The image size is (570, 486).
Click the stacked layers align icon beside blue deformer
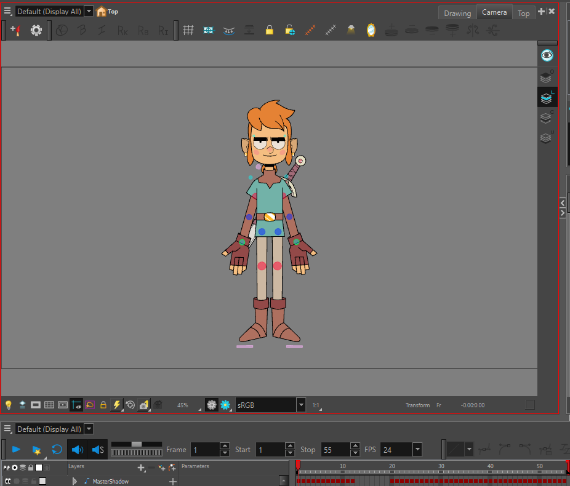[249, 30]
